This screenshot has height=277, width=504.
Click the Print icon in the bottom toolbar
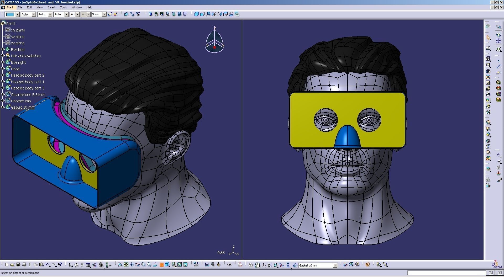pyautogui.click(x=24, y=265)
